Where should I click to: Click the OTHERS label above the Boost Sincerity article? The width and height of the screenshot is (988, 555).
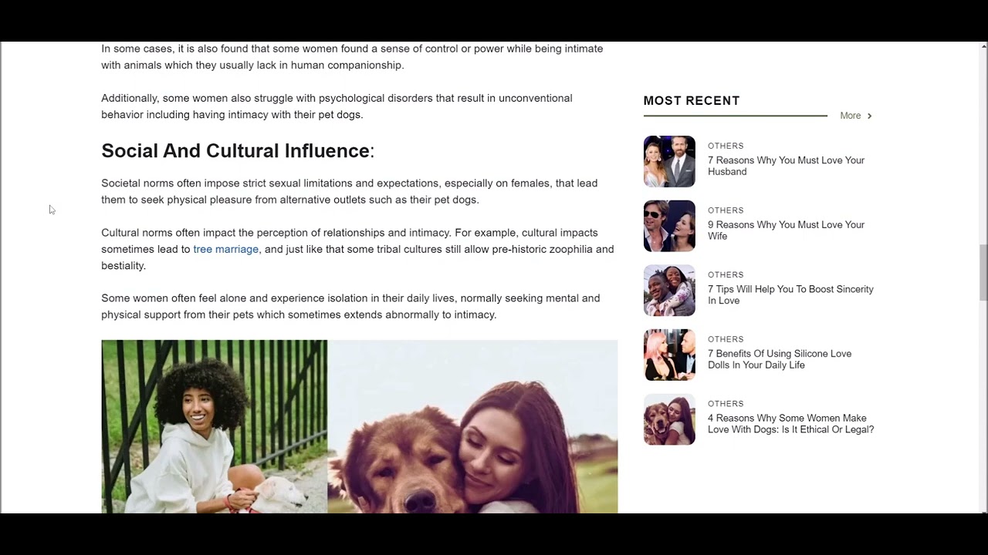[x=726, y=275]
